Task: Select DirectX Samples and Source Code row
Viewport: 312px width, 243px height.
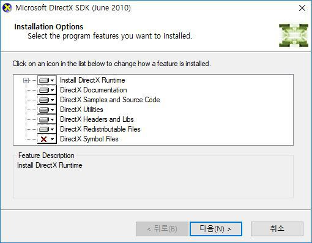Action: click(110, 100)
